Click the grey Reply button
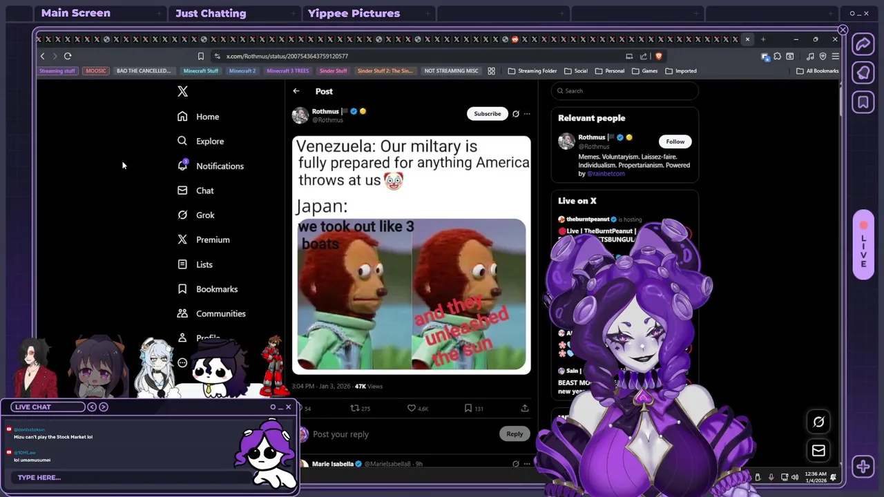Viewport: 884px width, 497px height. click(x=515, y=433)
